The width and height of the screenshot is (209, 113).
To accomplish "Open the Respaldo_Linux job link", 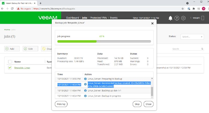I will coord(22,68).
